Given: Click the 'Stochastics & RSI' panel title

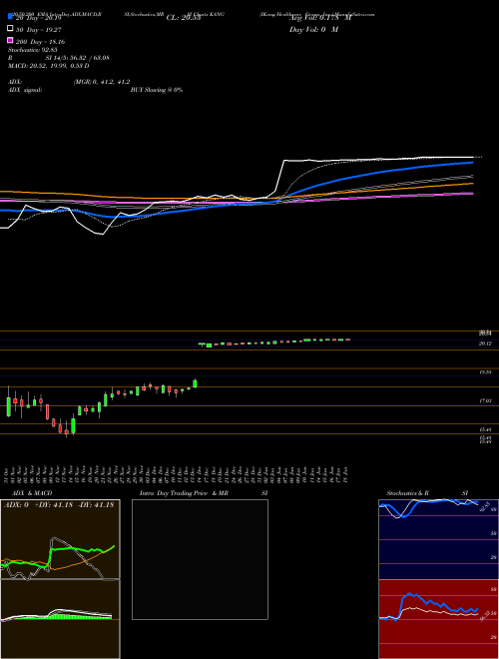Looking at the screenshot, I should coord(427,493).
